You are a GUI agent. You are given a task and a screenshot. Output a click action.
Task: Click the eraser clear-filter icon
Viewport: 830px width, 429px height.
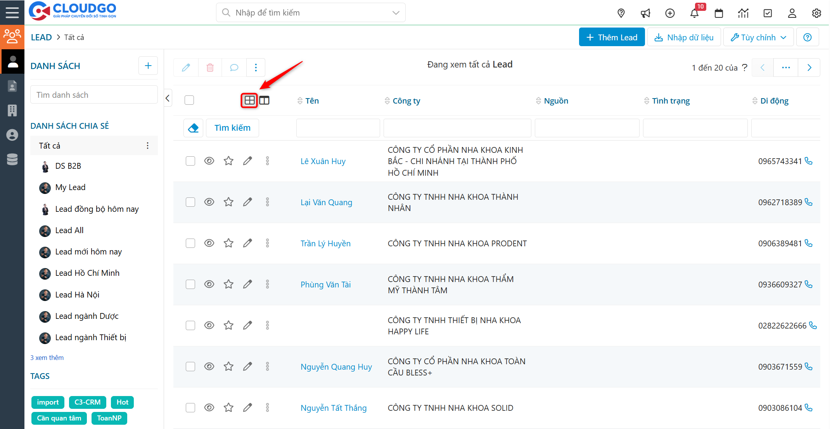(193, 128)
